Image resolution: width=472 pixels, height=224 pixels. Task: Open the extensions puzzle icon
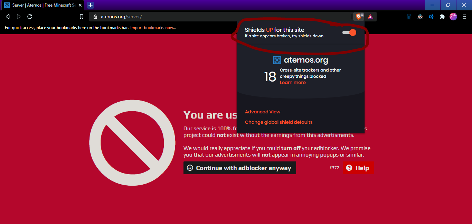[442, 17]
